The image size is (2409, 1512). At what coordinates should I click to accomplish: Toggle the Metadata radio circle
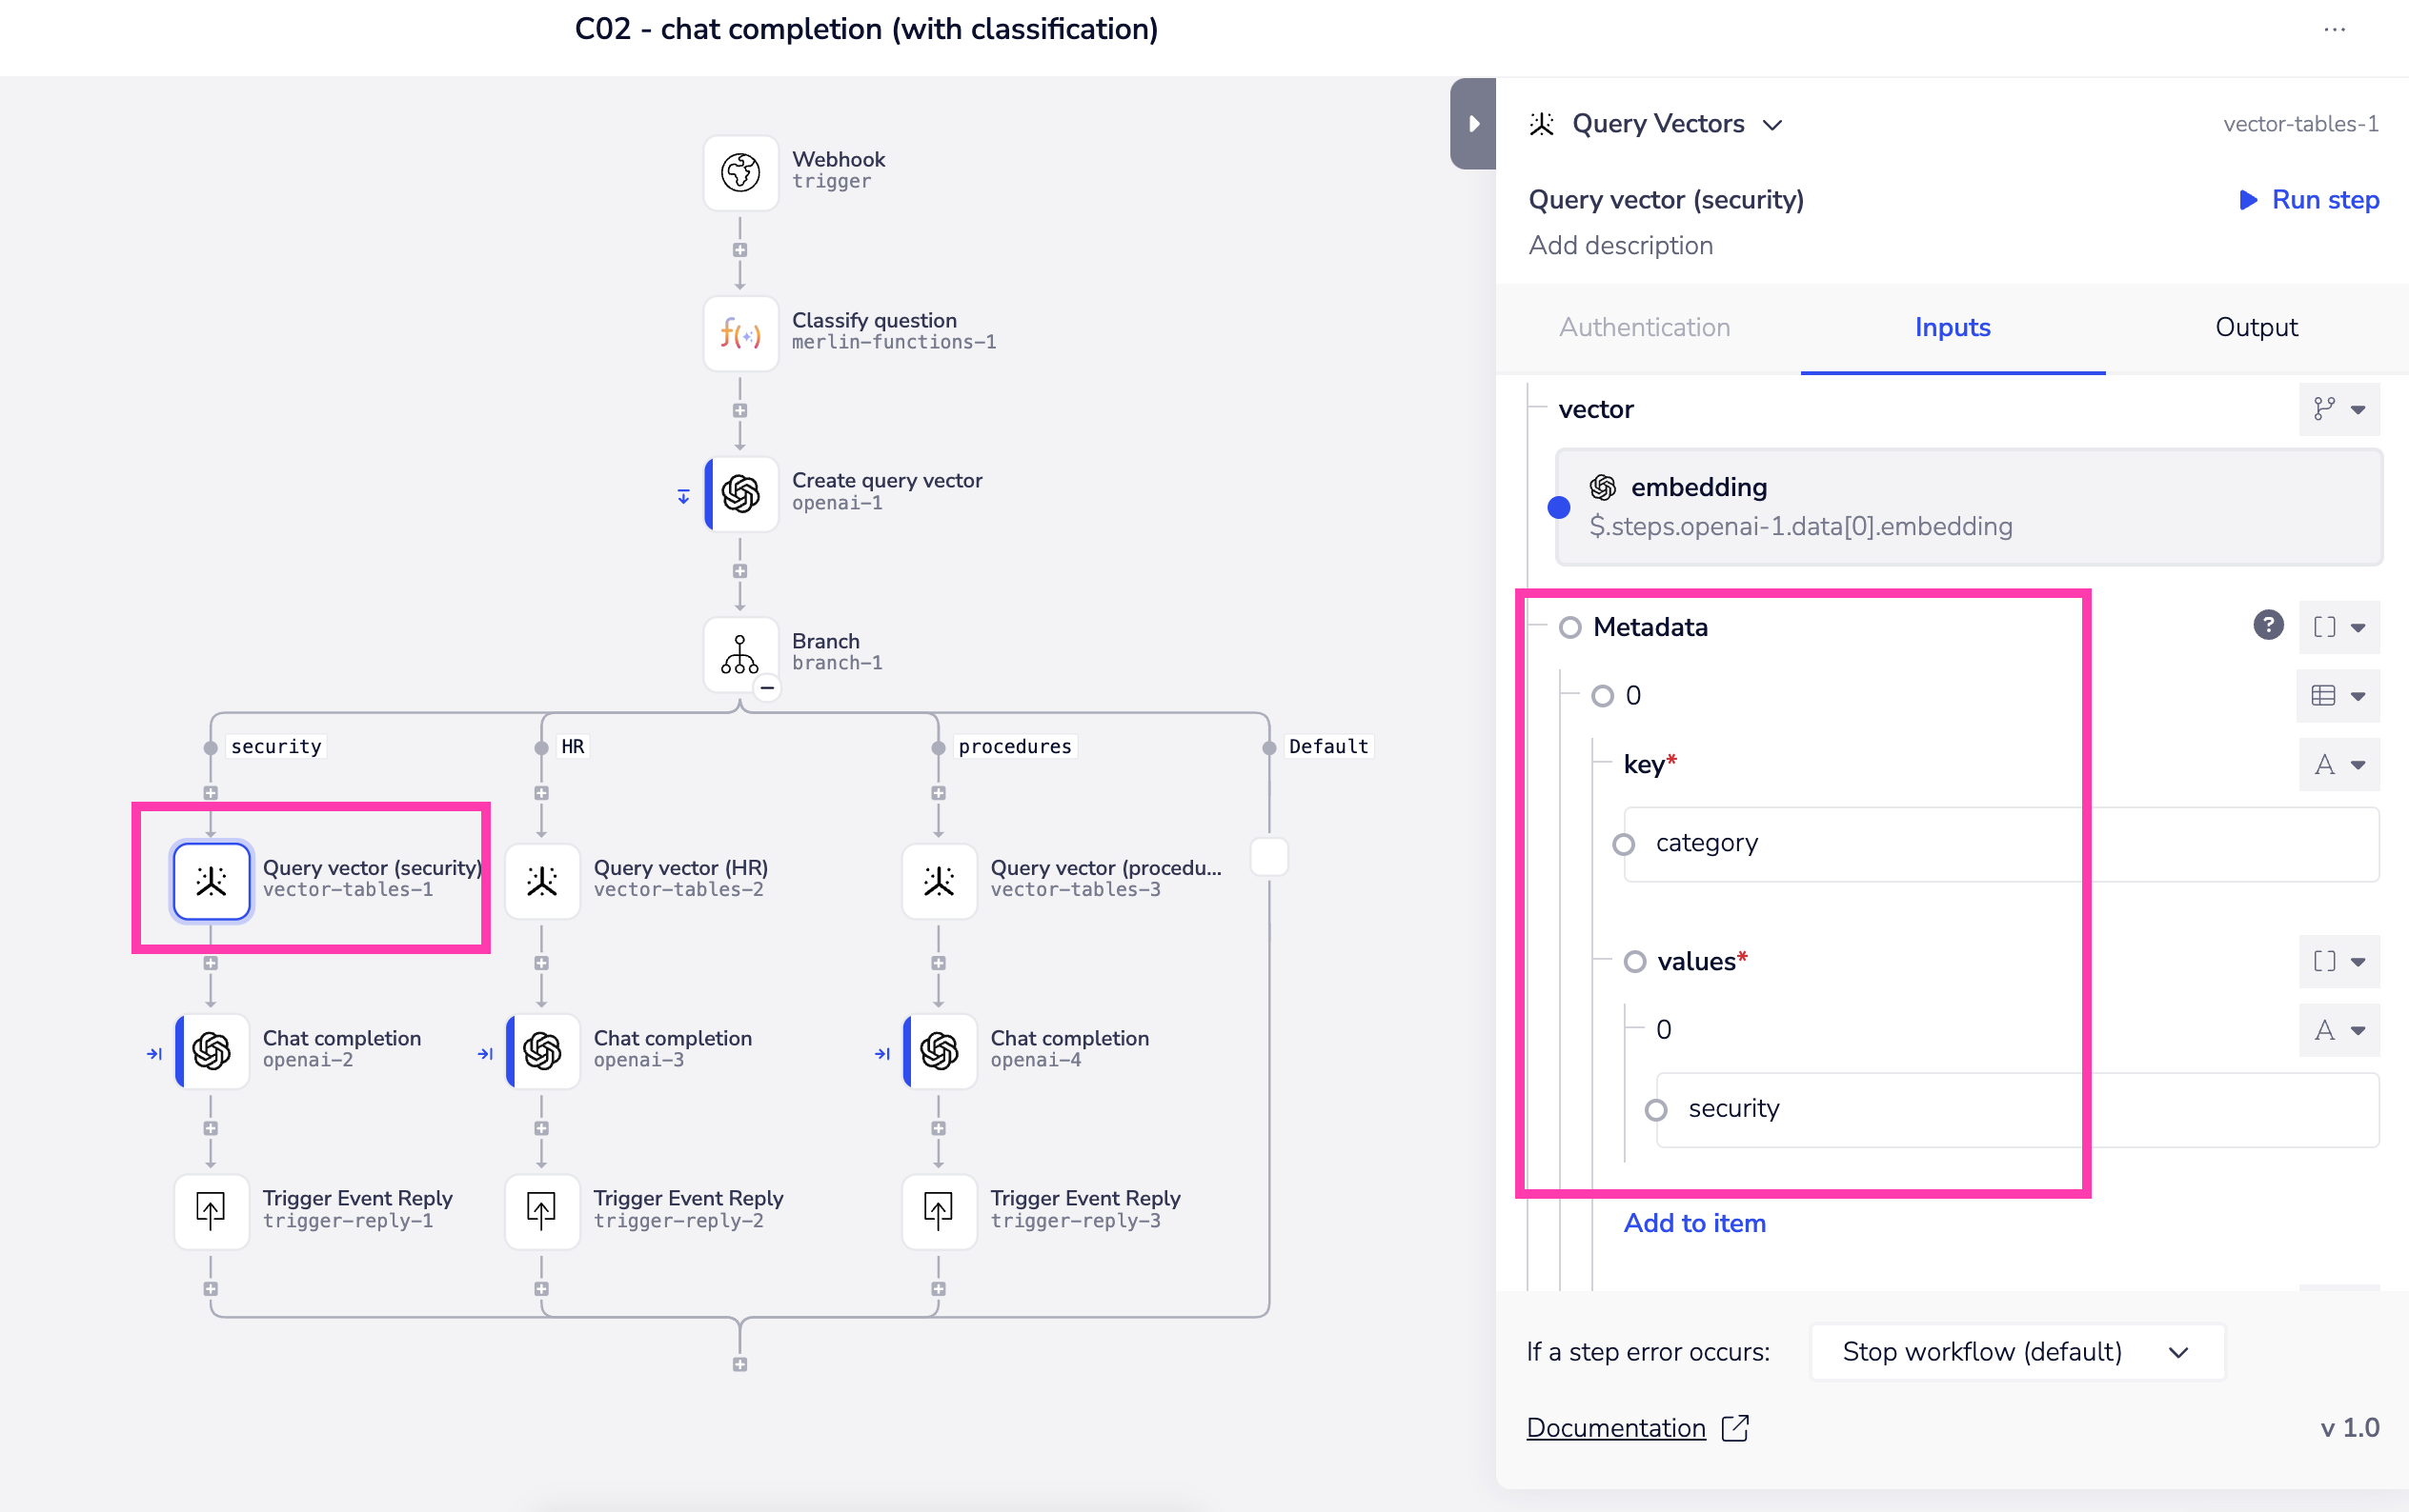1569,627
